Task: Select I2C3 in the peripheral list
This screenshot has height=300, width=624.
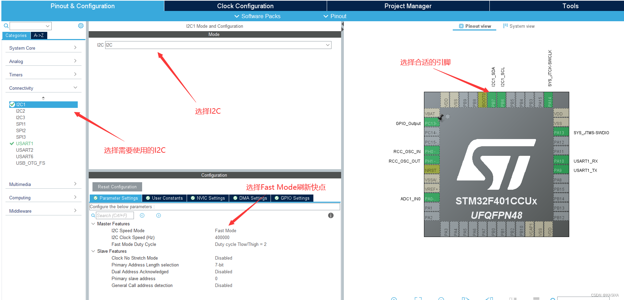Action: (21, 117)
